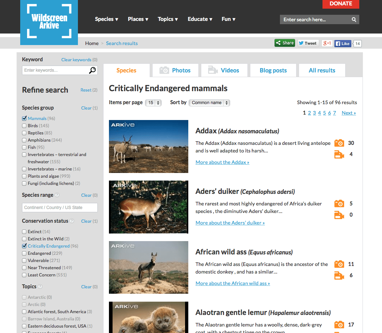Uncheck the Mammals species group checkbox

click(25, 119)
